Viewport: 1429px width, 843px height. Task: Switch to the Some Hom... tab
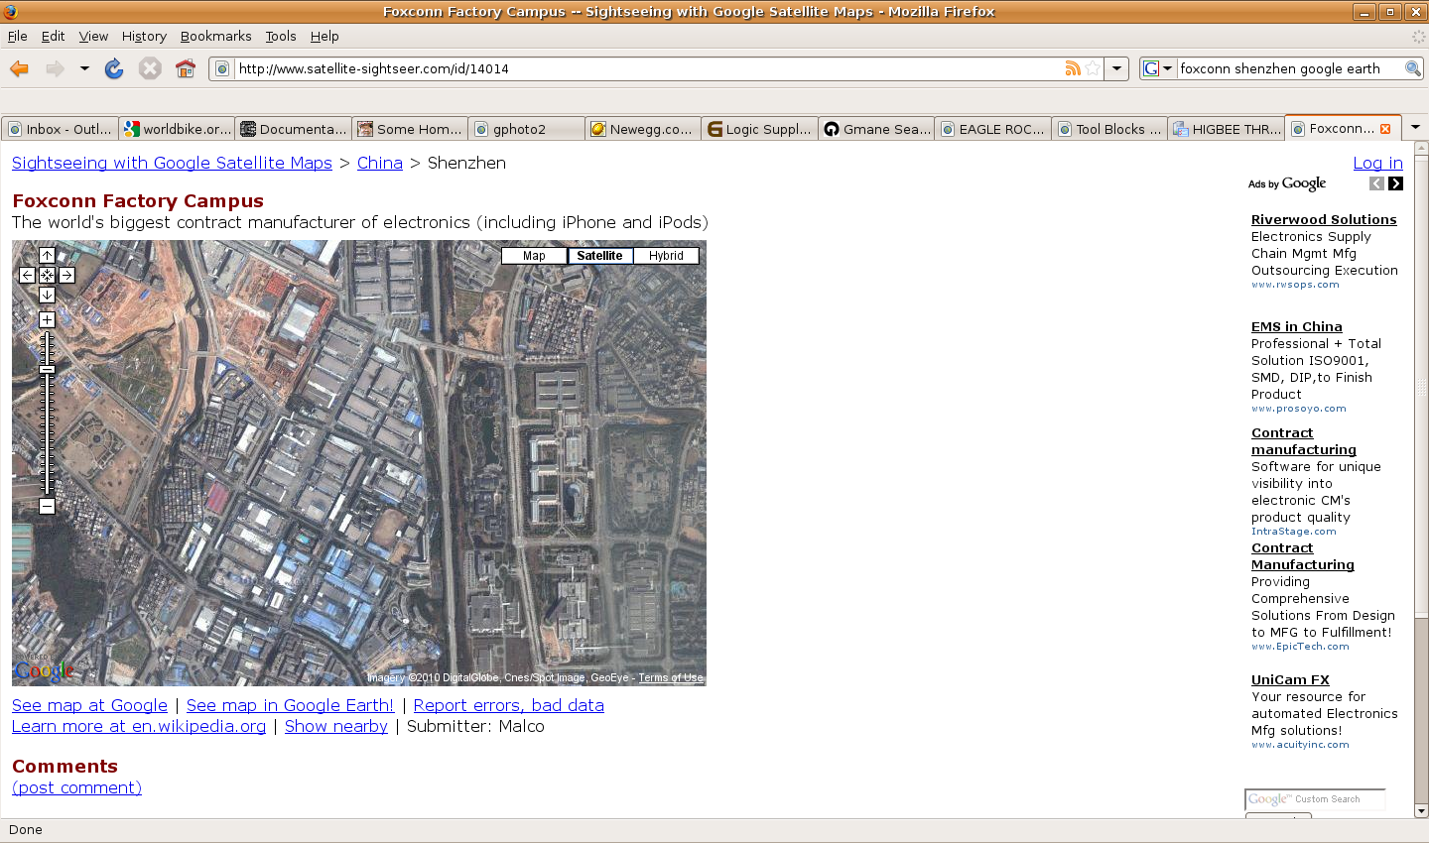[x=410, y=129]
